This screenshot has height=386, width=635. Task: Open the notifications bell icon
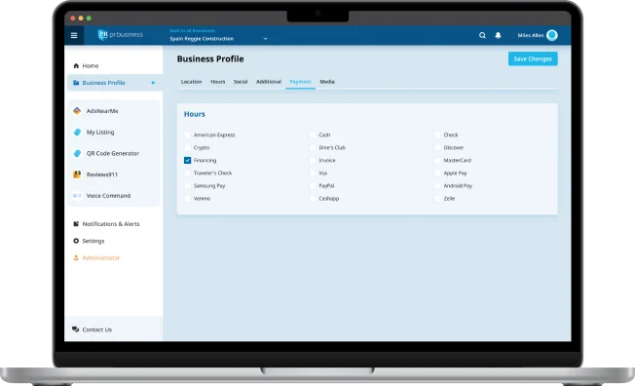(498, 36)
